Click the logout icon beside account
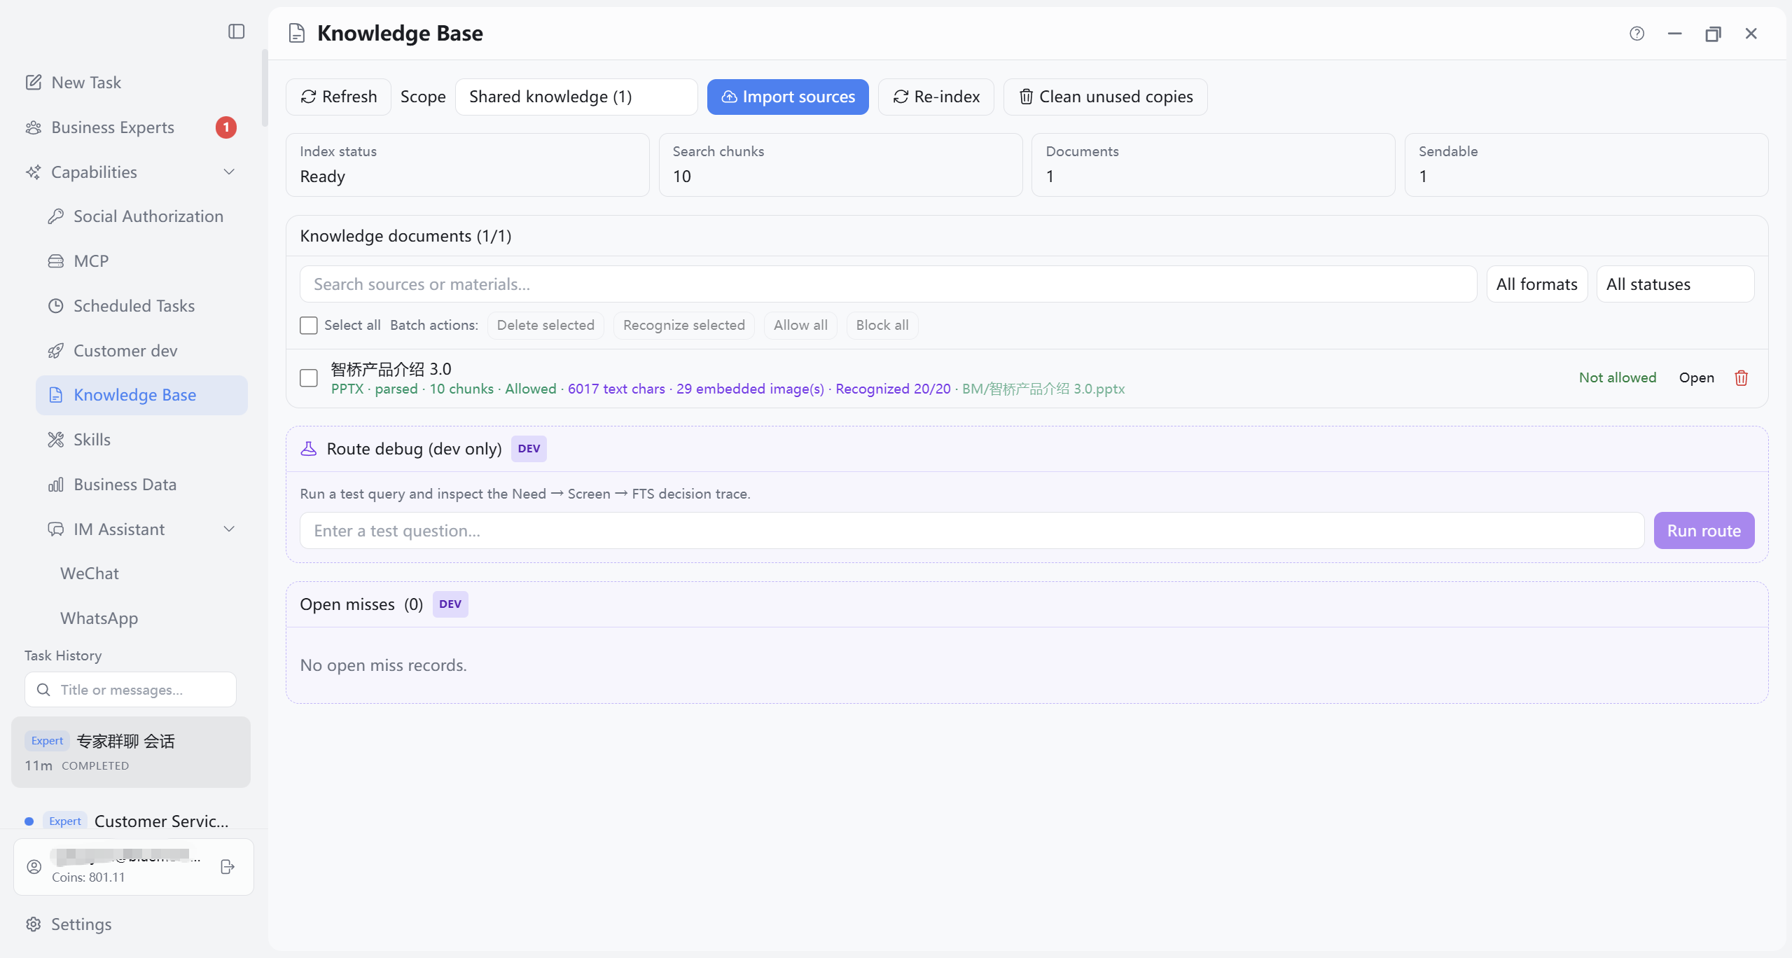The height and width of the screenshot is (958, 1792). [228, 867]
